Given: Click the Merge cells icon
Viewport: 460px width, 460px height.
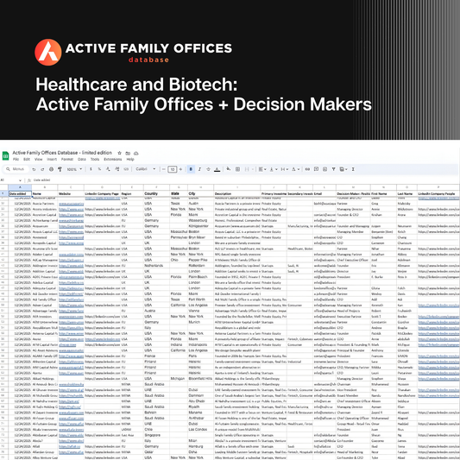Looking at the screenshot, I should click(247, 169).
